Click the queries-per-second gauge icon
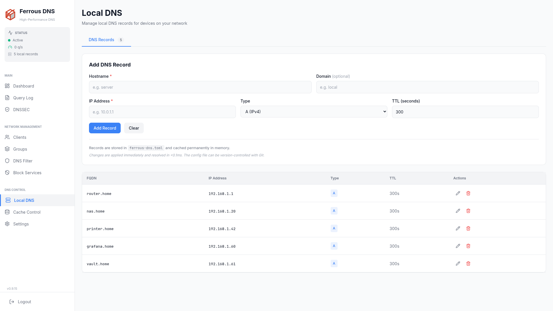This screenshot has width=553, height=311. [10, 47]
